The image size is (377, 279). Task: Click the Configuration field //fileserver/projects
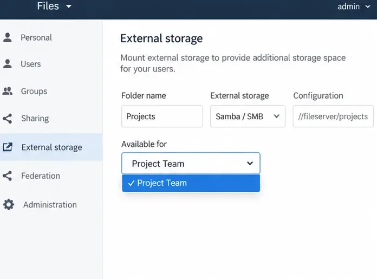tap(333, 116)
